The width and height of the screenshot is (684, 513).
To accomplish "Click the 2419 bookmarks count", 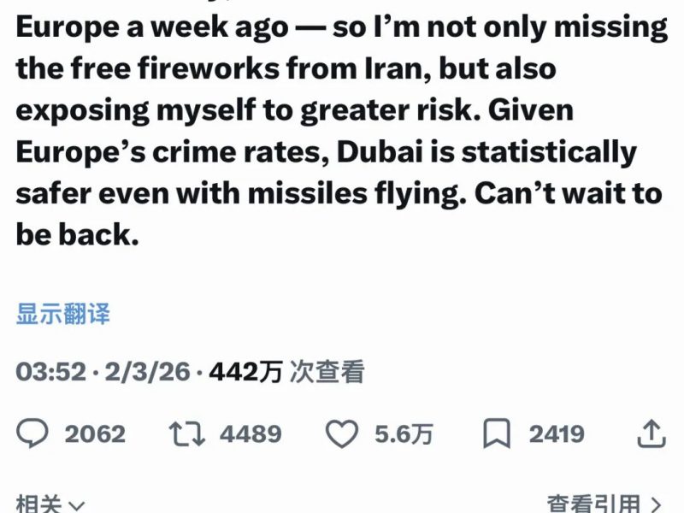I will point(556,433).
